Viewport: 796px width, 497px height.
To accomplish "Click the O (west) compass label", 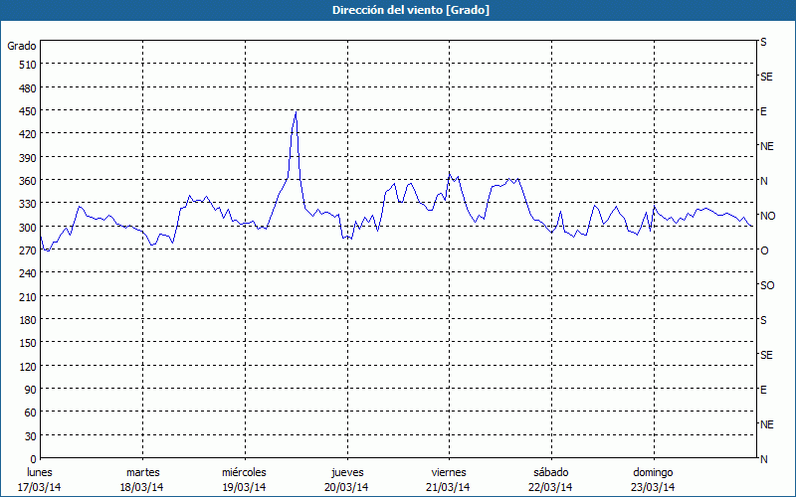I will pos(764,250).
